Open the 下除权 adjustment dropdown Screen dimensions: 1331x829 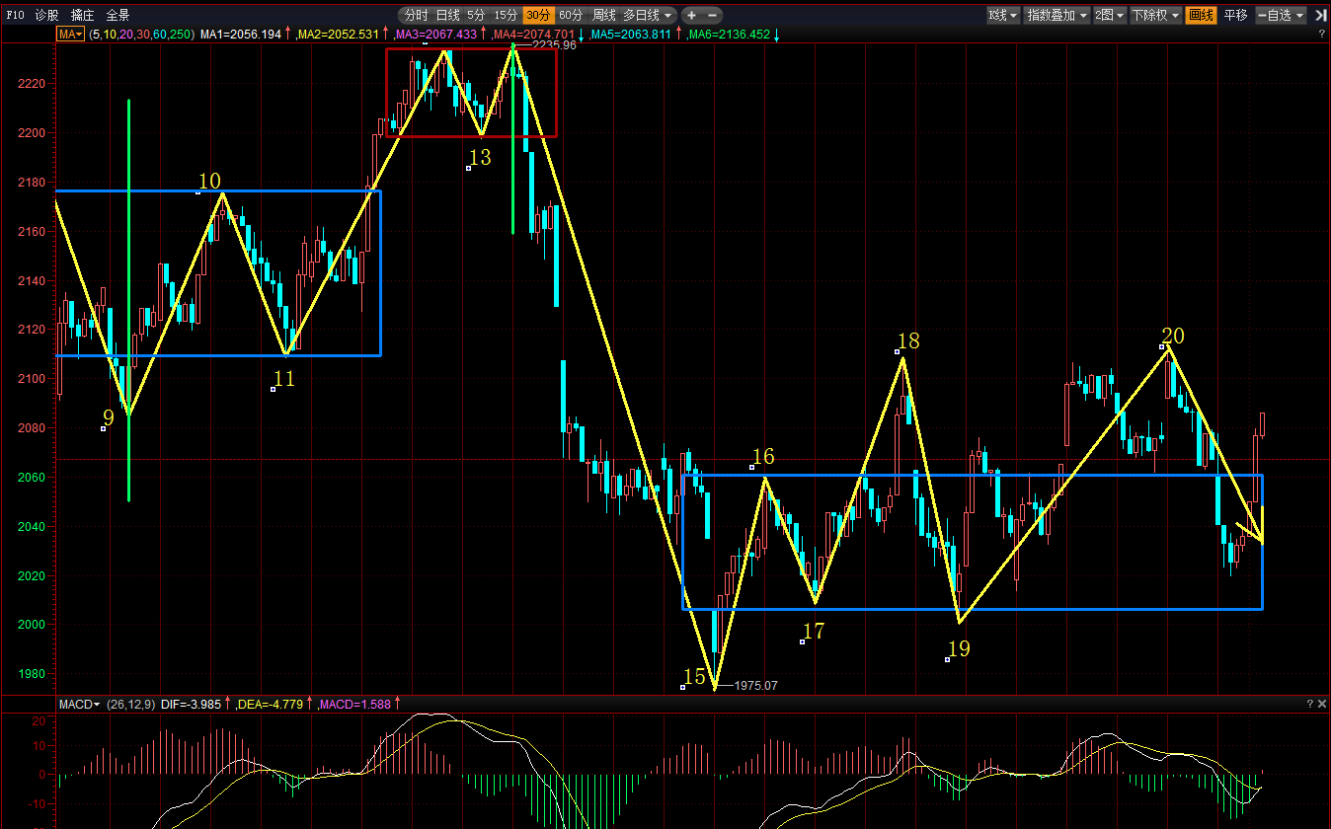tap(1155, 16)
